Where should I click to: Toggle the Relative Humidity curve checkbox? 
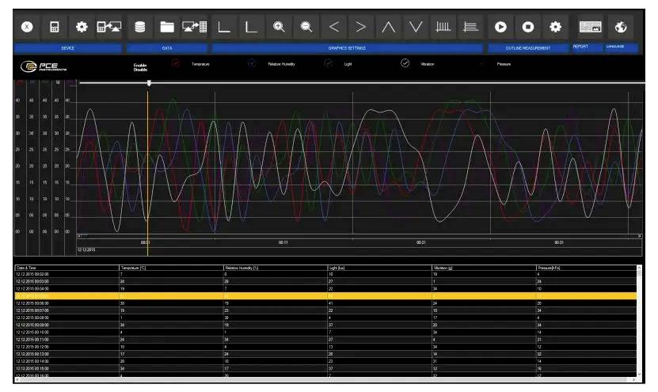pos(253,63)
